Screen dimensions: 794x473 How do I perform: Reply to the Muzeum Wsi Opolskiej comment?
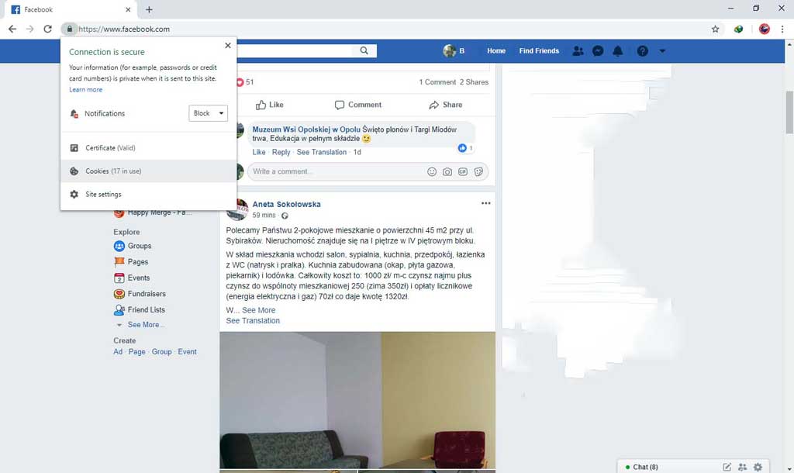(281, 152)
